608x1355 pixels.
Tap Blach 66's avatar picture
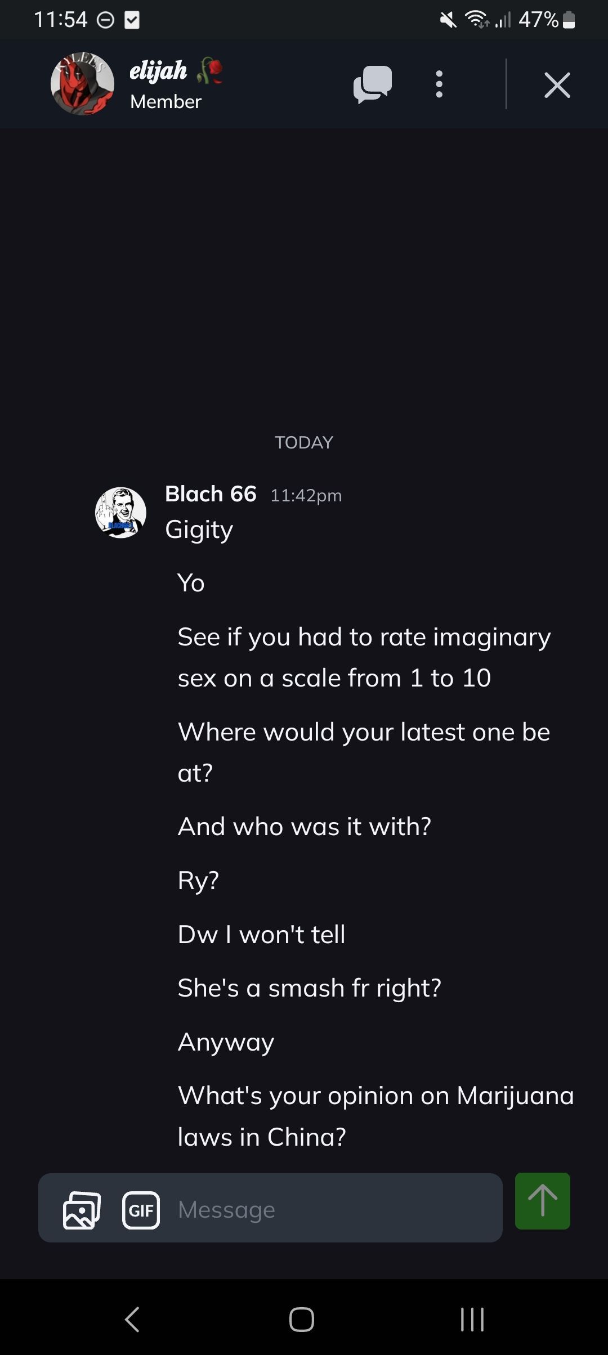tap(120, 513)
